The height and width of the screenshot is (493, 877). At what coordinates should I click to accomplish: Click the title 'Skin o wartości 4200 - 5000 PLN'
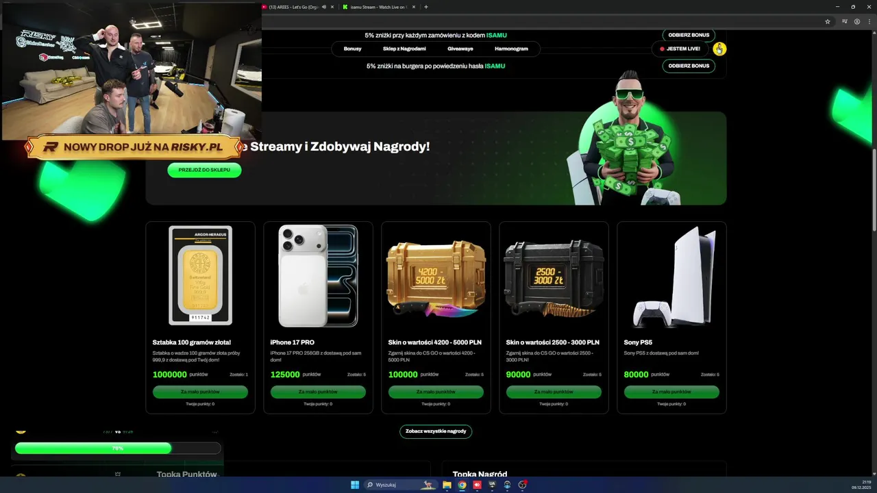[x=435, y=342]
